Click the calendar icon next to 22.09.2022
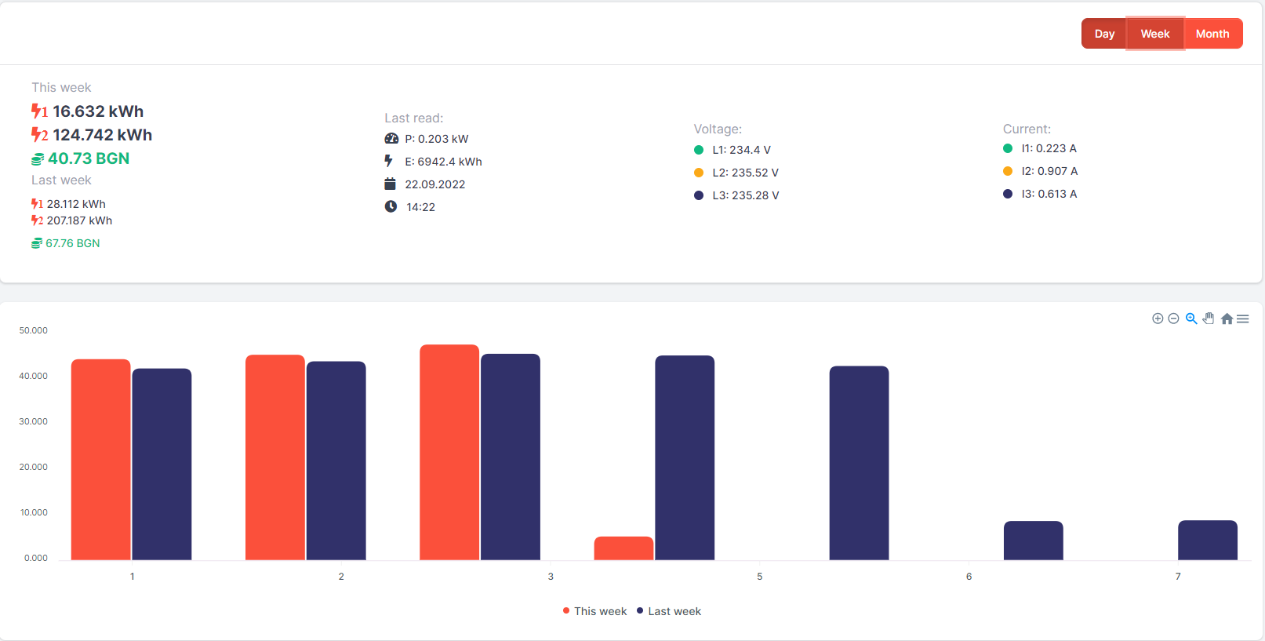The width and height of the screenshot is (1265, 641). pos(390,184)
